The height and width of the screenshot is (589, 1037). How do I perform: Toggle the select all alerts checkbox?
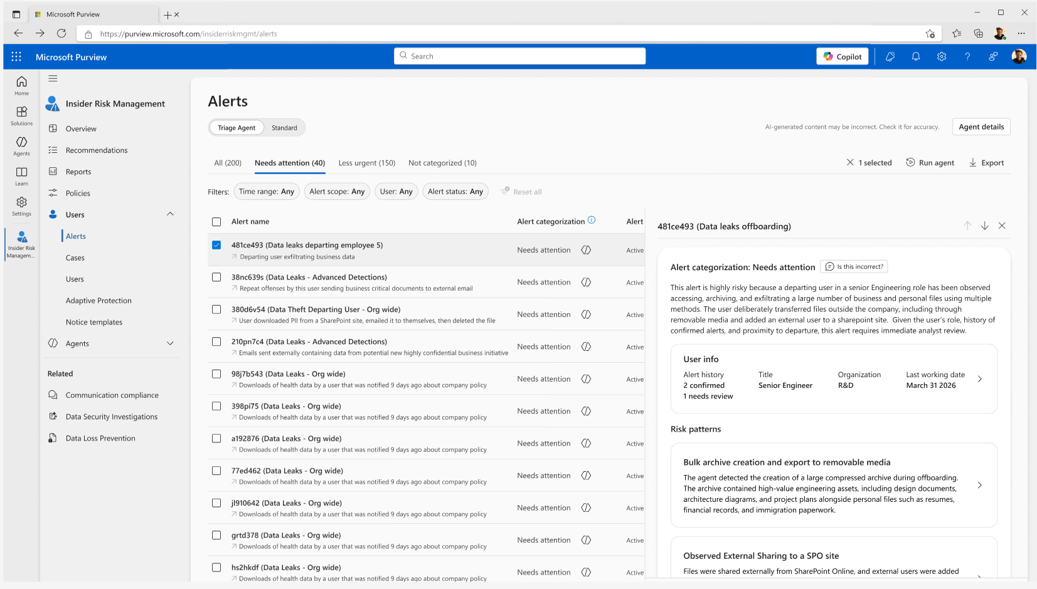216,222
